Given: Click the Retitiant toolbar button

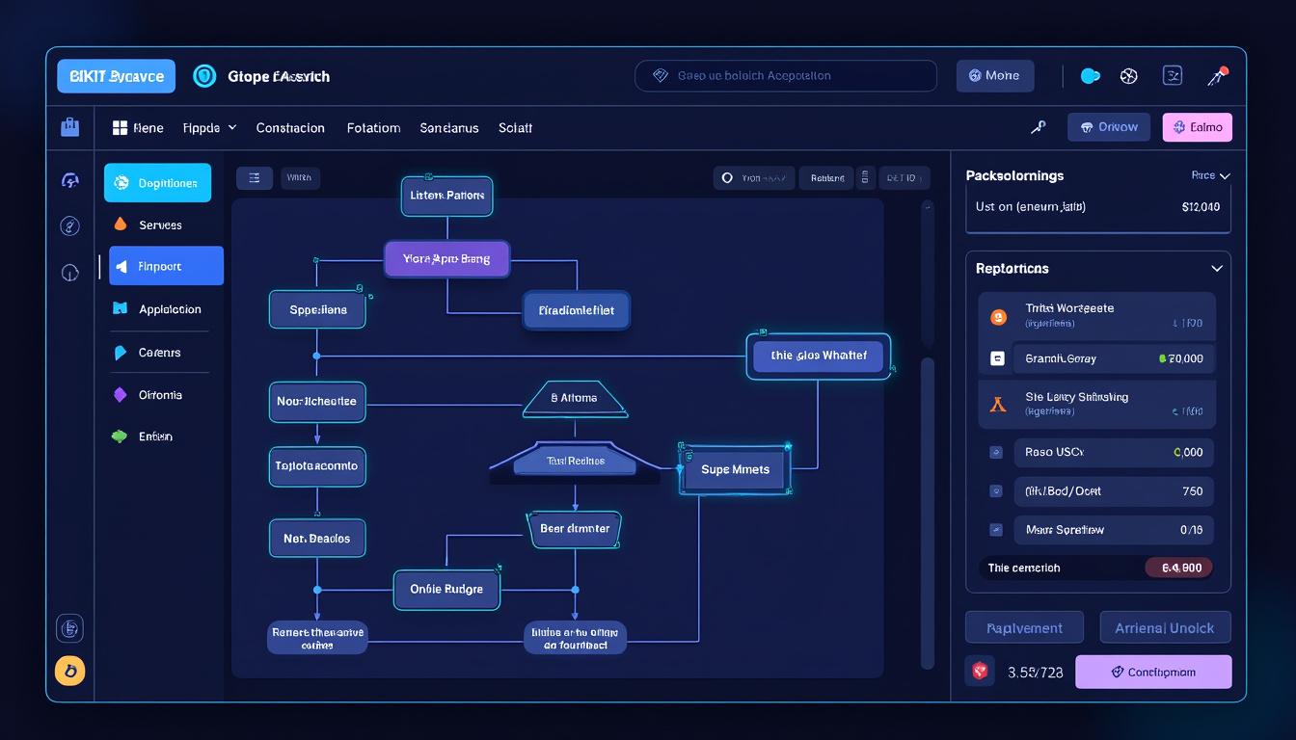Looking at the screenshot, I should [x=827, y=178].
